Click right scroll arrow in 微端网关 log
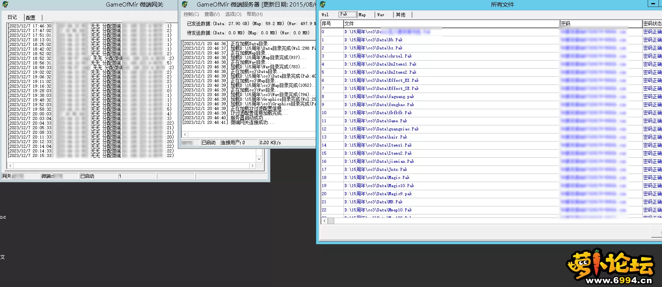This screenshot has width=662, height=287. [252, 165]
